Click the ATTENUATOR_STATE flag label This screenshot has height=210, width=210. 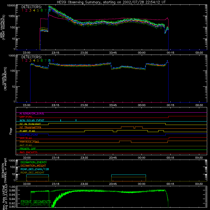click(x=32, y=114)
